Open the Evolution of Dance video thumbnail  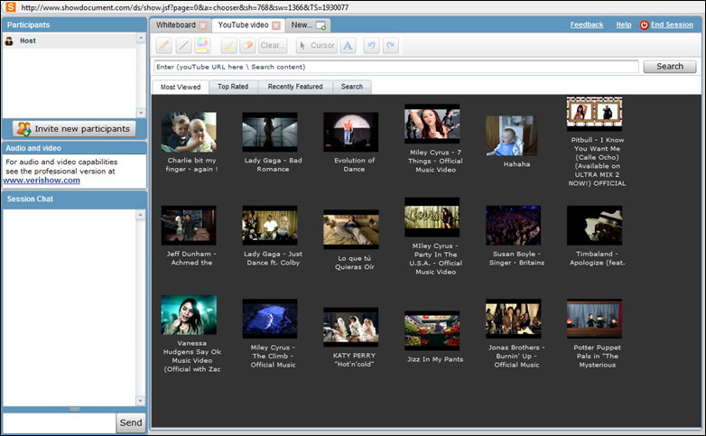(350, 133)
